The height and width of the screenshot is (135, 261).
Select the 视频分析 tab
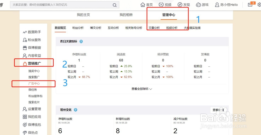point(172,28)
